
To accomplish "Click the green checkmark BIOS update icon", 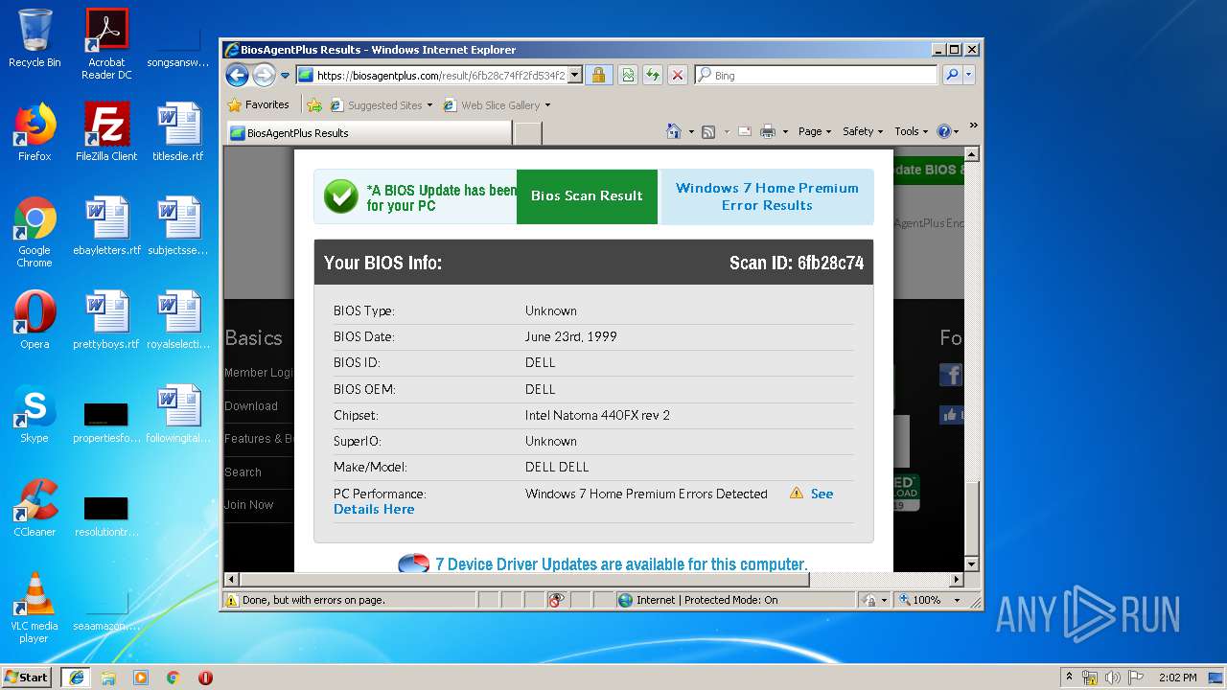I will [x=340, y=196].
